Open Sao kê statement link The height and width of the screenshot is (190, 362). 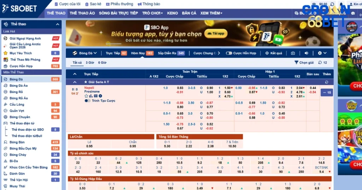pos(93,4)
